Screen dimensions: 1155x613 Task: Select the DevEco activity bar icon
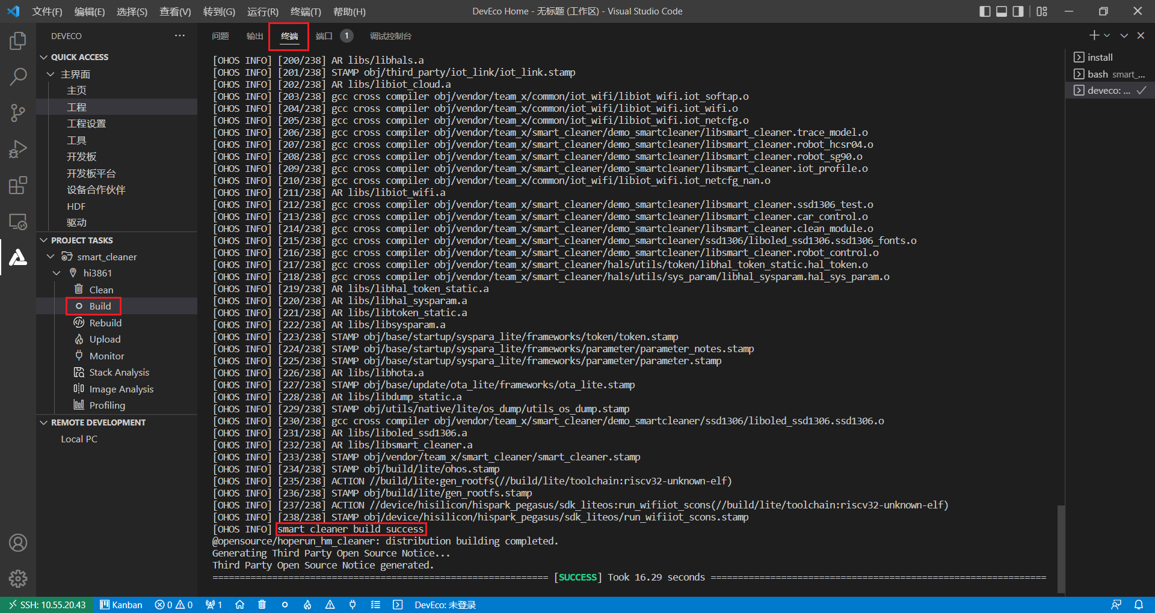[18, 257]
